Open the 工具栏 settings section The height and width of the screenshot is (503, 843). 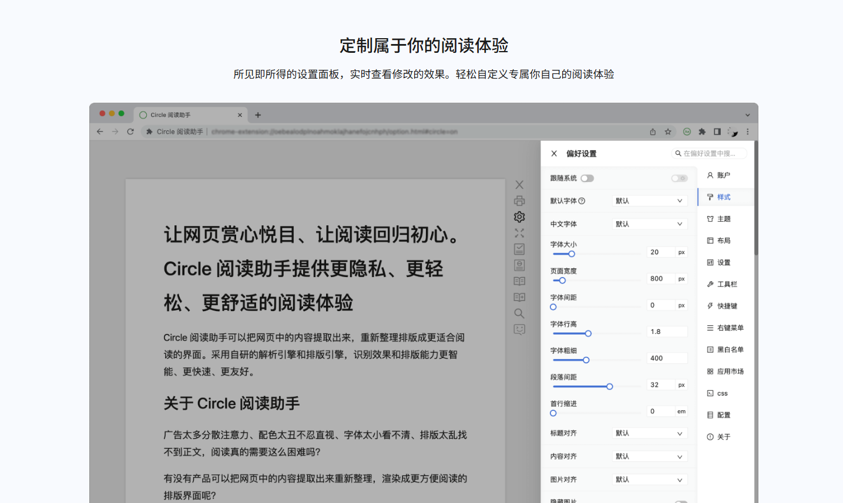click(726, 284)
